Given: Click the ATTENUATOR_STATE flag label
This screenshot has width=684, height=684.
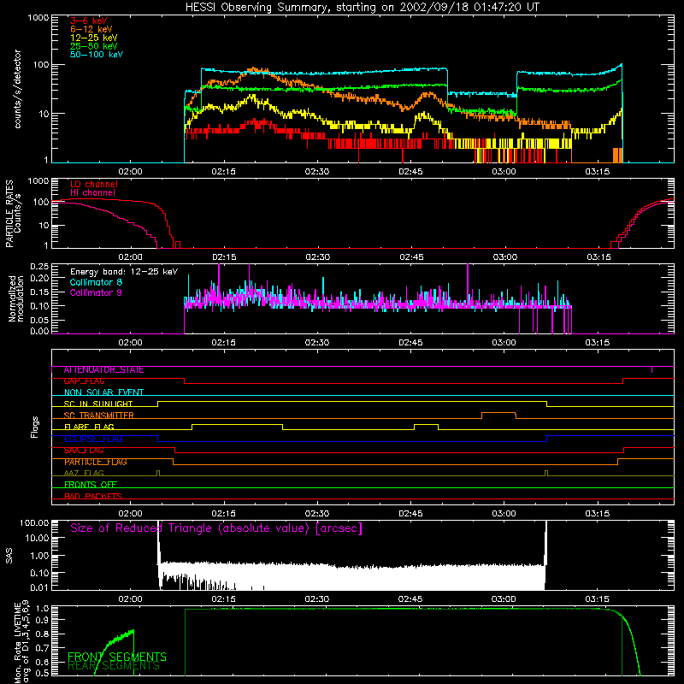Looking at the screenshot, I should click(x=103, y=370).
